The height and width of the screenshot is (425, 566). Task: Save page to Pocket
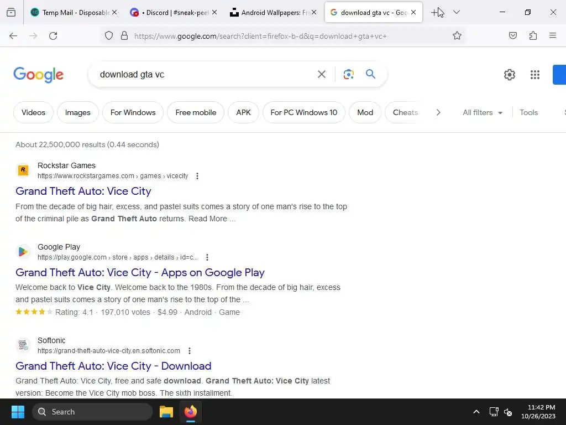(513, 35)
